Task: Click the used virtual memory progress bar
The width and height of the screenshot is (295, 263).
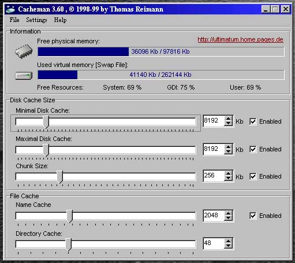Action: click(161, 75)
